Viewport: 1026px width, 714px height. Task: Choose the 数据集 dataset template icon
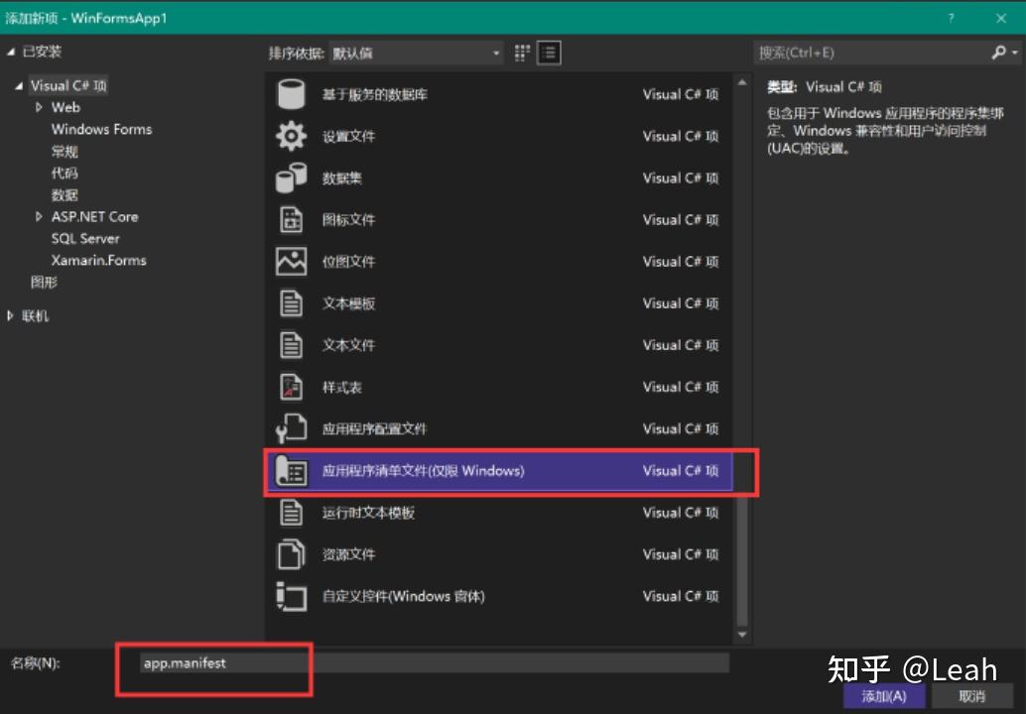click(292, 178)
